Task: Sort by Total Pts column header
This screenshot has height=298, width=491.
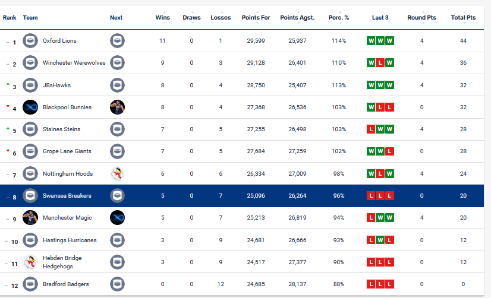Action: point(463,17)
